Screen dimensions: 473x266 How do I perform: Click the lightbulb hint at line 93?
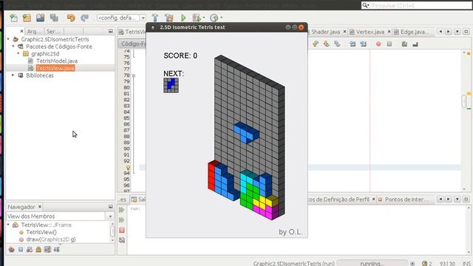click(128, 168)
